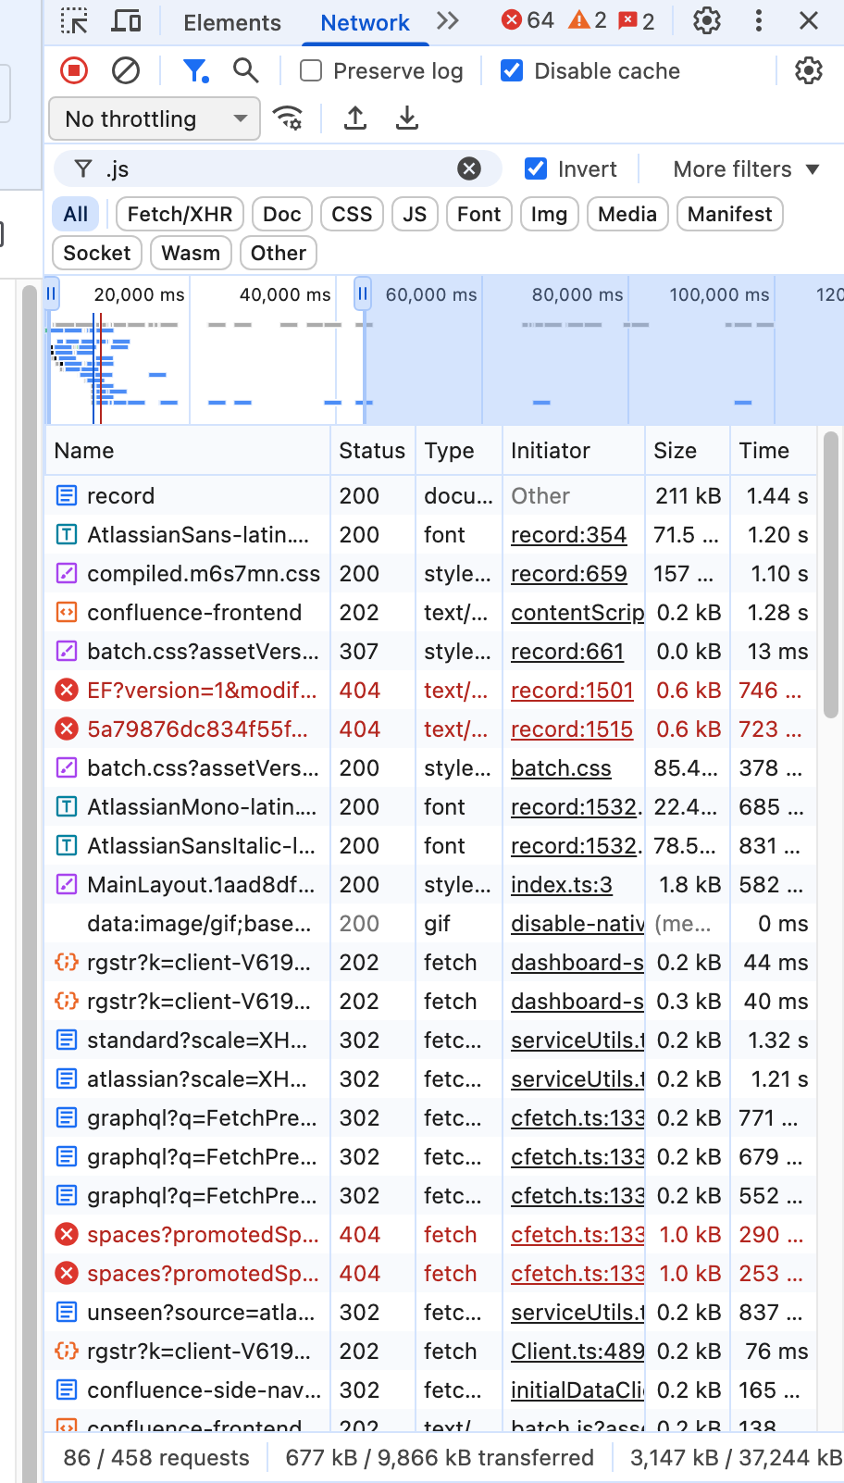
Task: Select the Network tab
Action: [365, 22]
